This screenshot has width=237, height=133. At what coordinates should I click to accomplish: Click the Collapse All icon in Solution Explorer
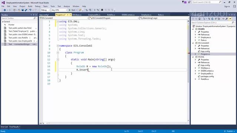[x=216, y=19]
